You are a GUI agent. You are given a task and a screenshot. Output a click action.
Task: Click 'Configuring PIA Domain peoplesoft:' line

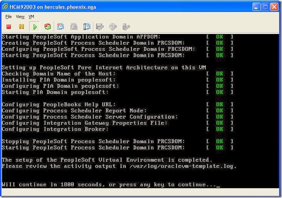pyautogui.click(x=60, y=86)
